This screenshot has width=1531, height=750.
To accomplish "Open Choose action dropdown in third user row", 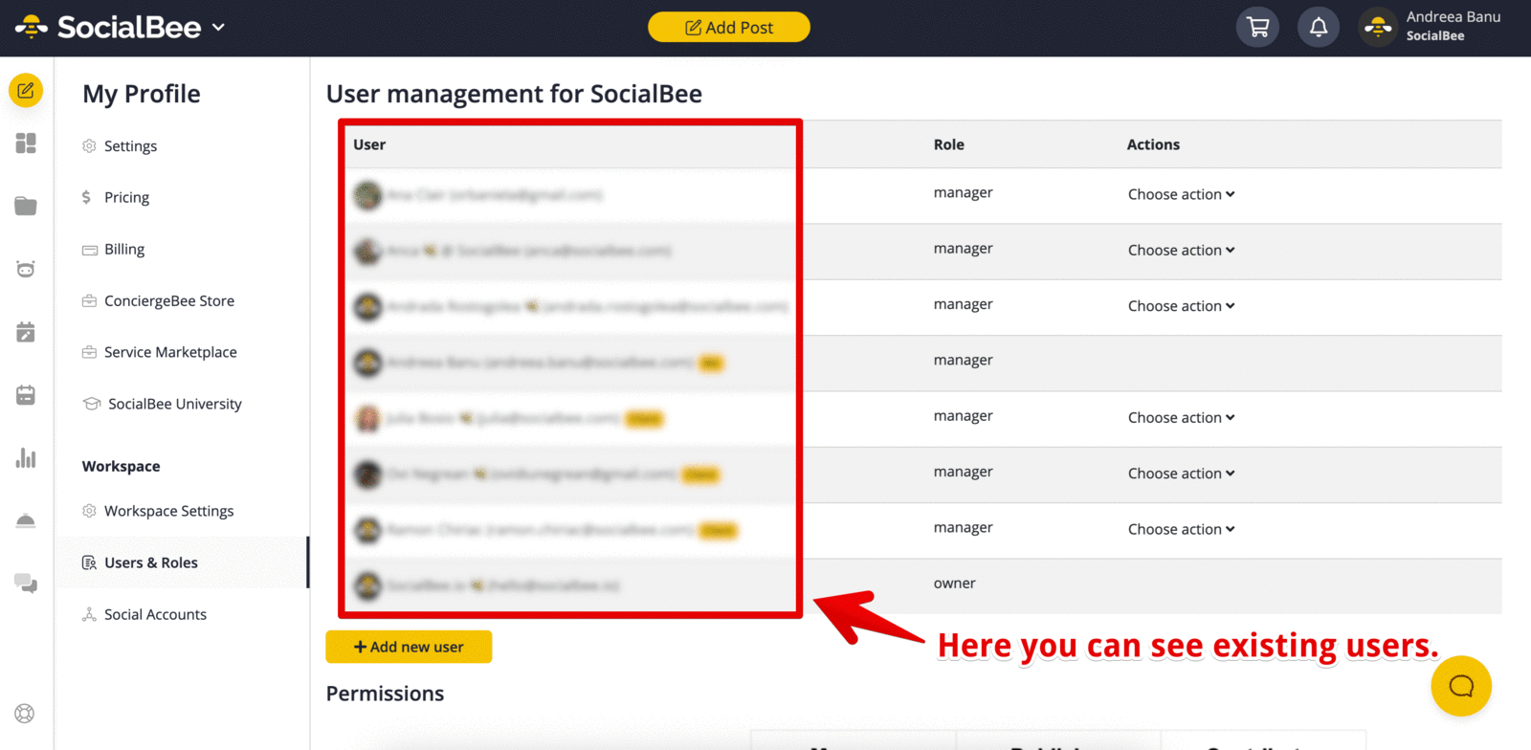I will [1181, 306].
